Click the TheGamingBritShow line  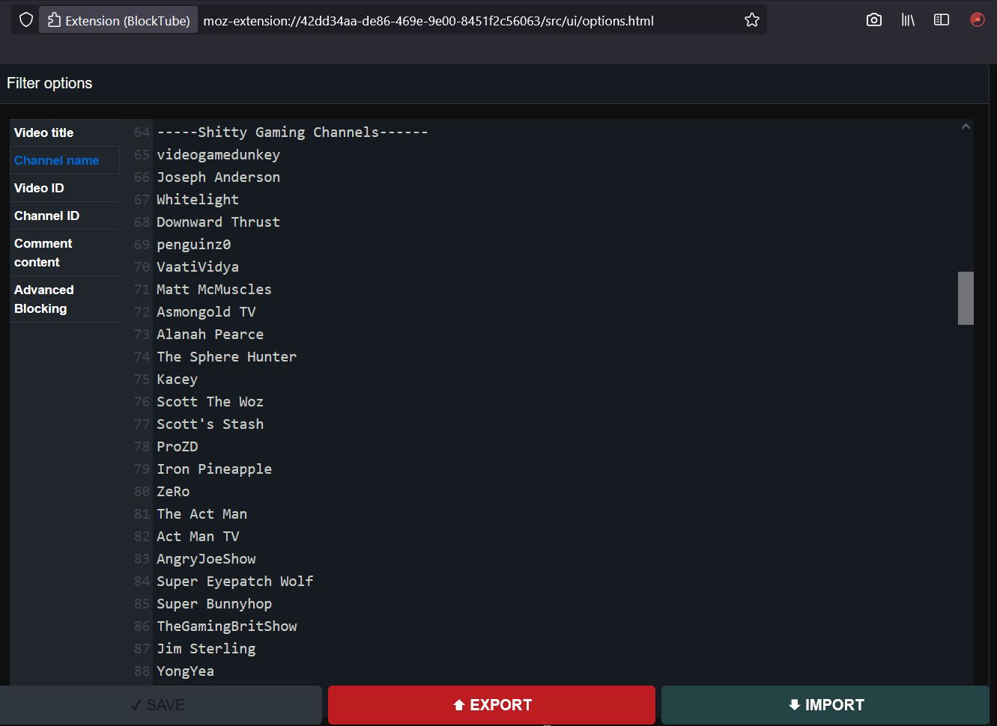226,626
